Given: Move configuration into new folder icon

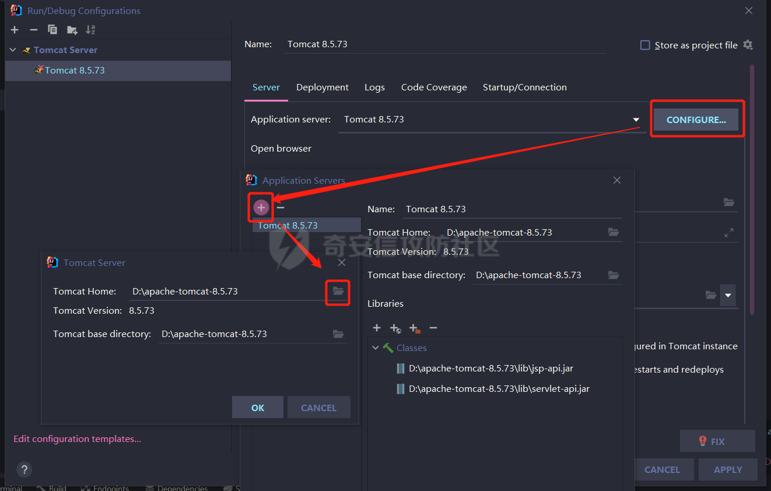Looking at the screenshot, I should pos(72,30).
